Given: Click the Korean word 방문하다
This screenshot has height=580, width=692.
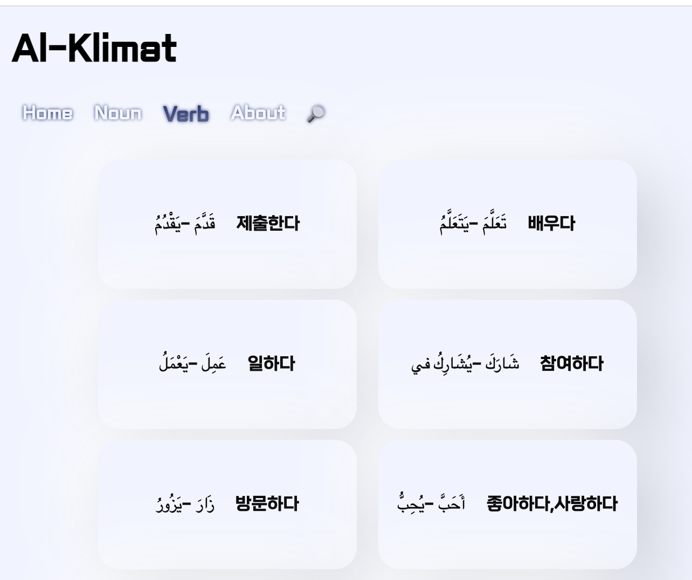Looking at the screenshot, I should [267, 503].
